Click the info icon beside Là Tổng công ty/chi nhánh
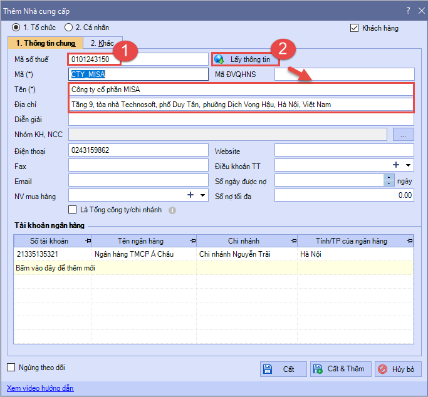428x397 pixels. [172, 210]
